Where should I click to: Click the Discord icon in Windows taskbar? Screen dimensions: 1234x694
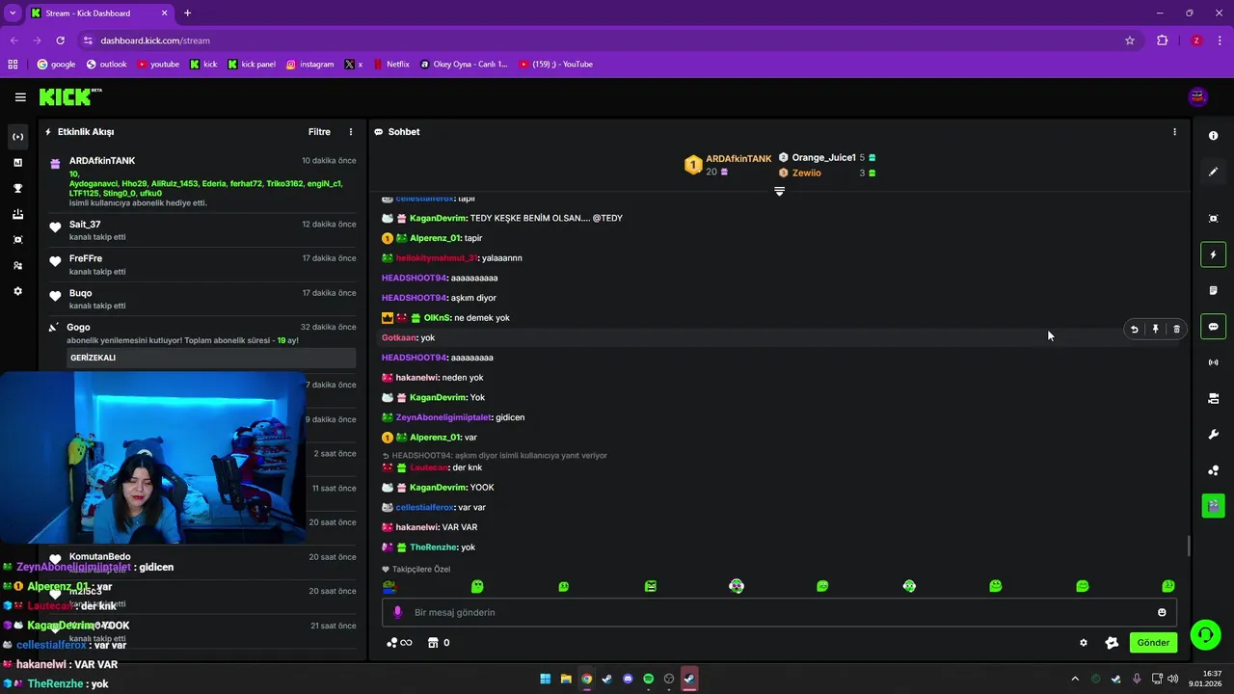pyautogui.click(x=628, y=679)
